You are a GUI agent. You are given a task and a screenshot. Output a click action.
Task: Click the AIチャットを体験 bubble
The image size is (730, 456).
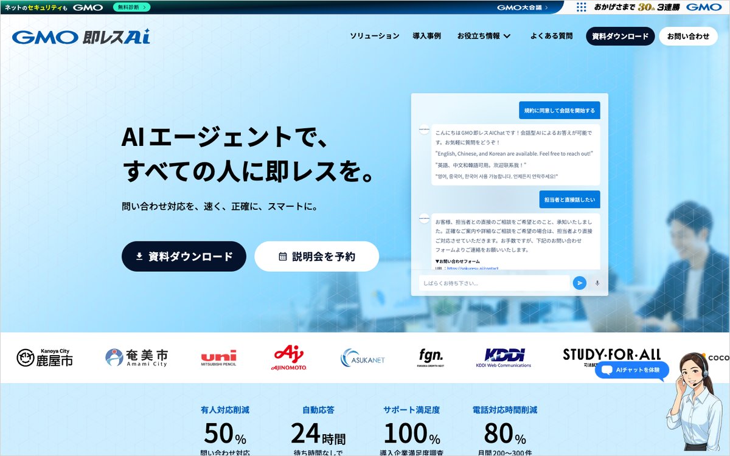(x=632, y=370)
